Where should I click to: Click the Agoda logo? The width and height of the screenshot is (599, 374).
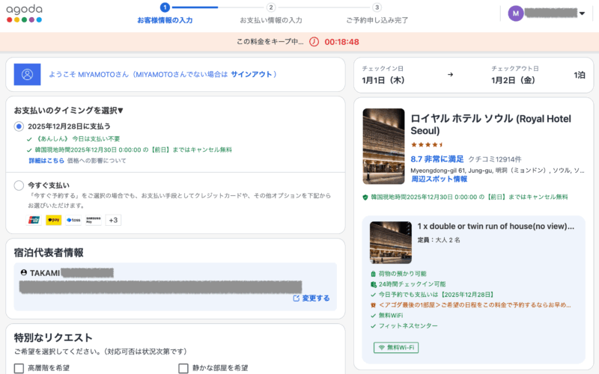(24, 13)
